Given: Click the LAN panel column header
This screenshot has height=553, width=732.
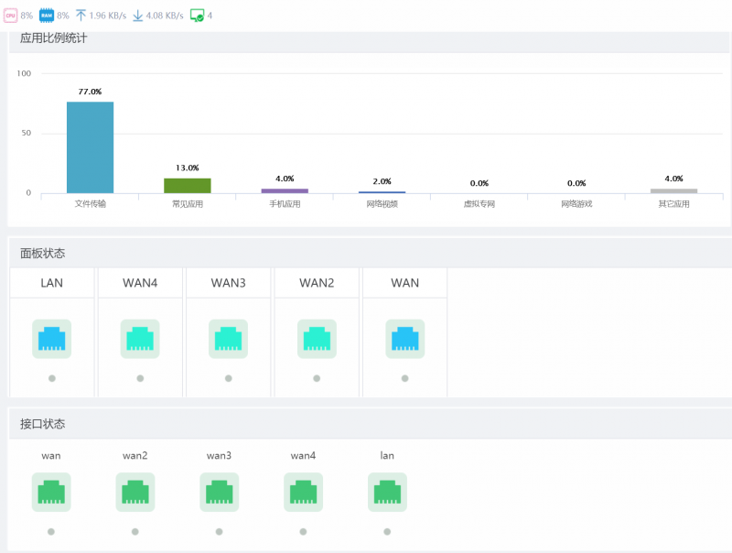Looking at the screenshot, I should pyautogui.click(x=52, y=283).
